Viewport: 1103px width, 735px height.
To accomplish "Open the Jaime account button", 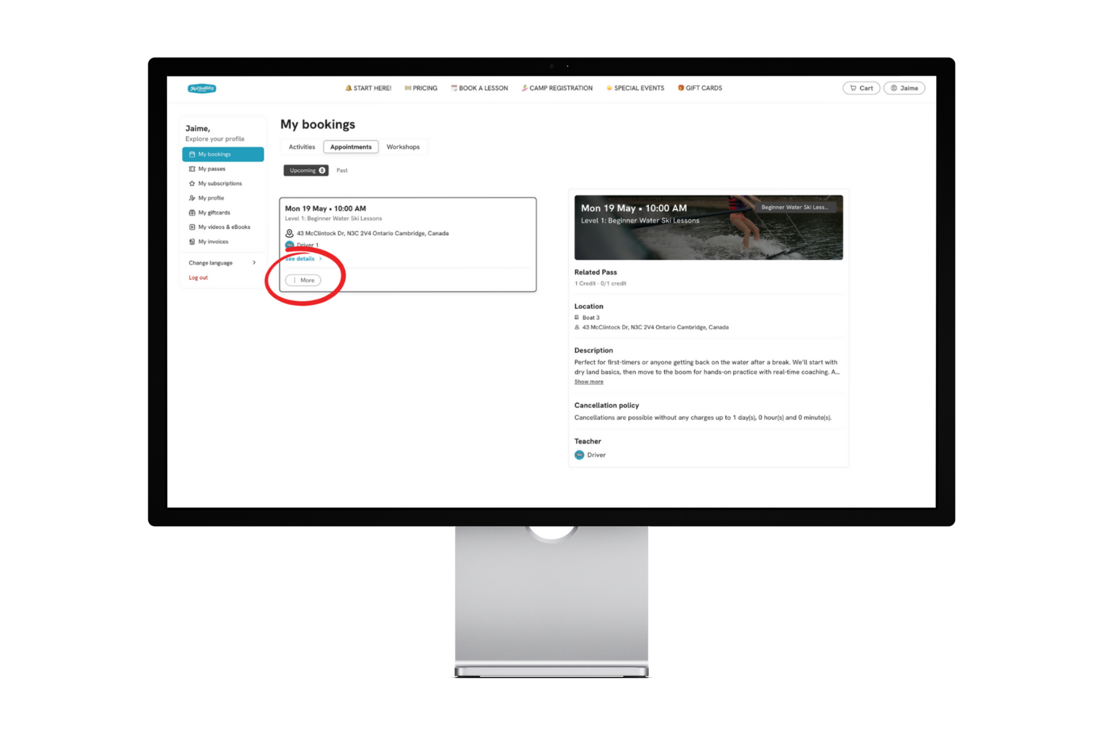I will (904, 88).
